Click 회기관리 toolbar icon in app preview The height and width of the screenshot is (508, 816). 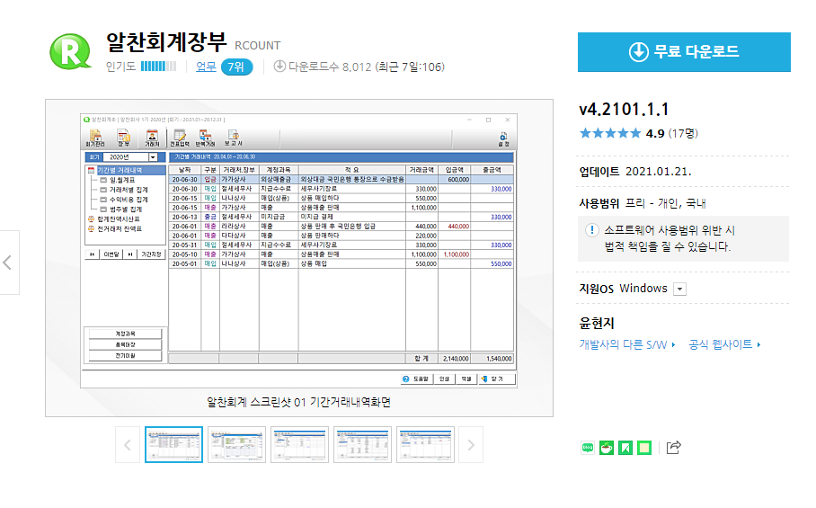pos(95,138)
